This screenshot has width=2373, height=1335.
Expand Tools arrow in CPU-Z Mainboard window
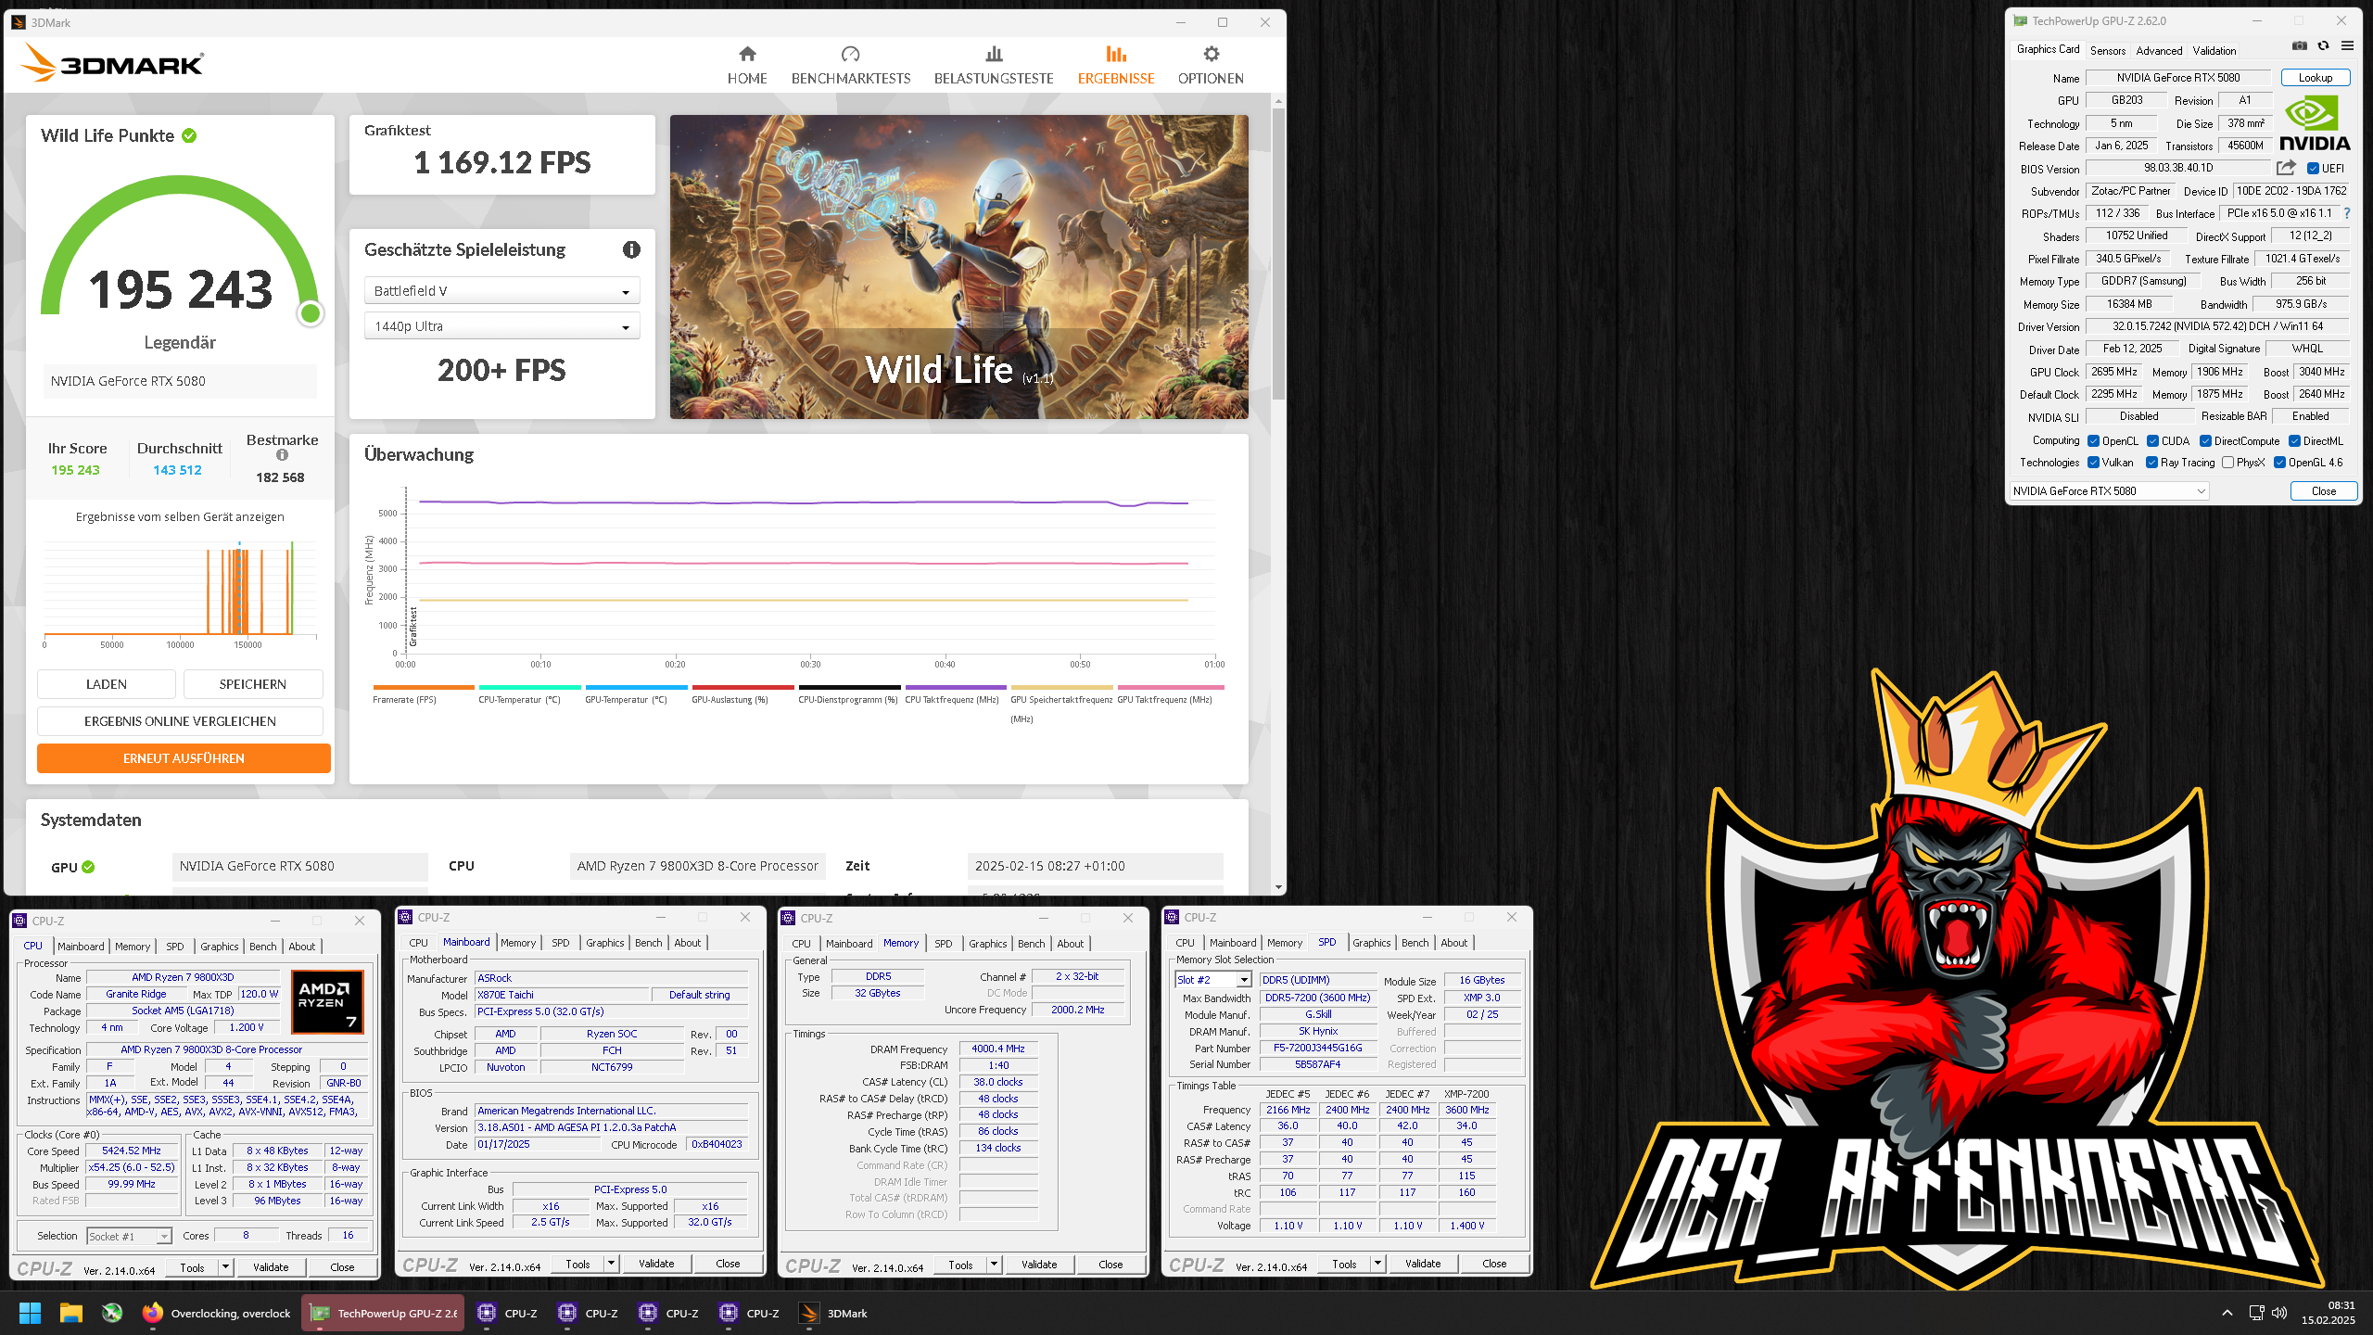point(611,1264)
